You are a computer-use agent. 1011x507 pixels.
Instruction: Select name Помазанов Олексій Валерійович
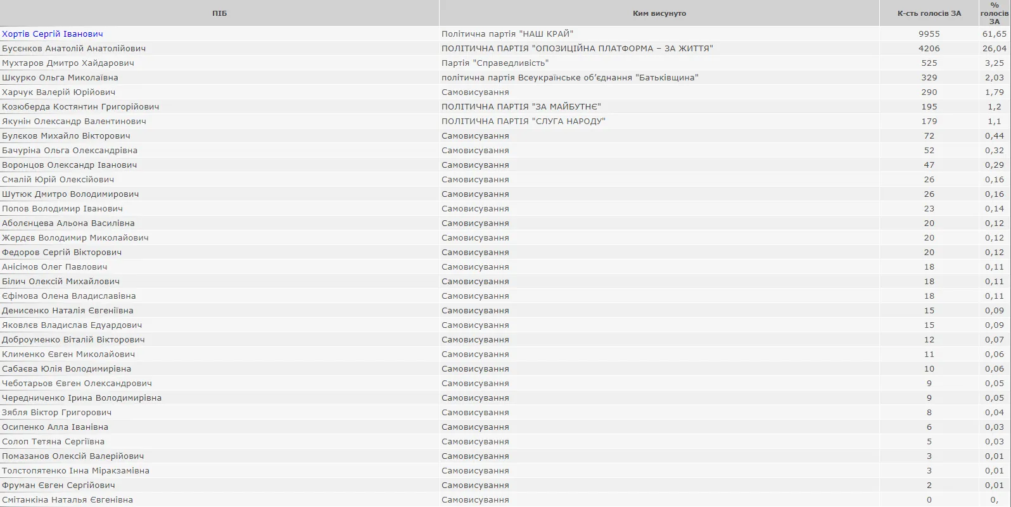click(x=73, y=456)
